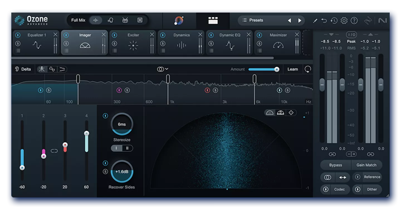This screenshot has width=401, height=210.
Task: Click the Amount slider handle
Action: (277, 69)
